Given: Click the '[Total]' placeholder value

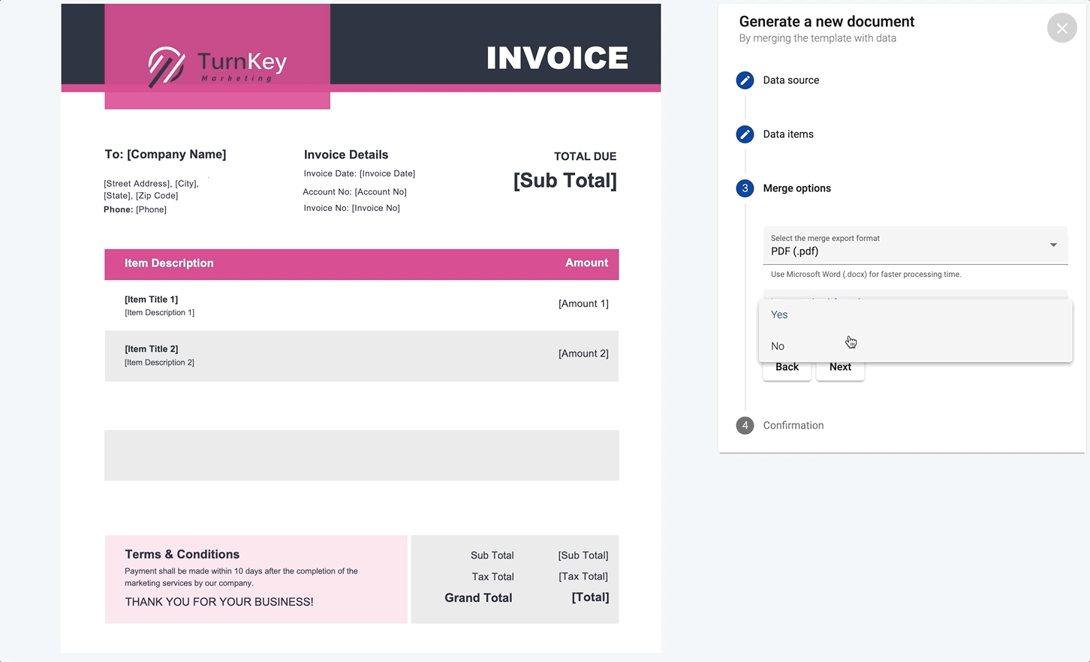Looking at the screenshot, I should (x=590, y=597).
